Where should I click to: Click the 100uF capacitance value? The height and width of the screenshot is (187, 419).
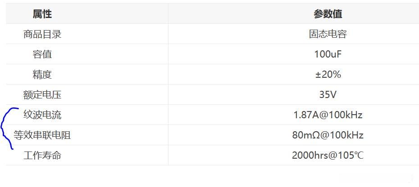pyautogui.click(x=328, y=54)
